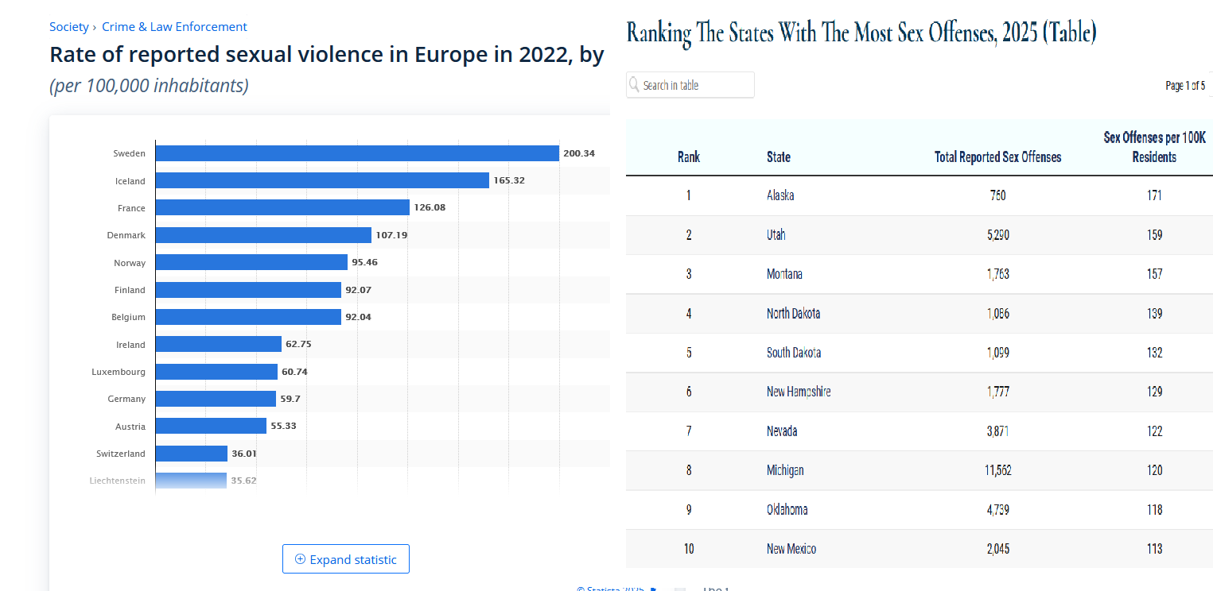This screenshot has width=1213, height=591.
Task: Click the France bar in the chart
Action: [x=282, y=207]
